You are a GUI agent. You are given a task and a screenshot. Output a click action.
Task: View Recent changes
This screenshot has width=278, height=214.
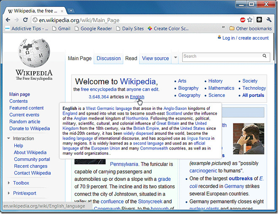point(31,166)
